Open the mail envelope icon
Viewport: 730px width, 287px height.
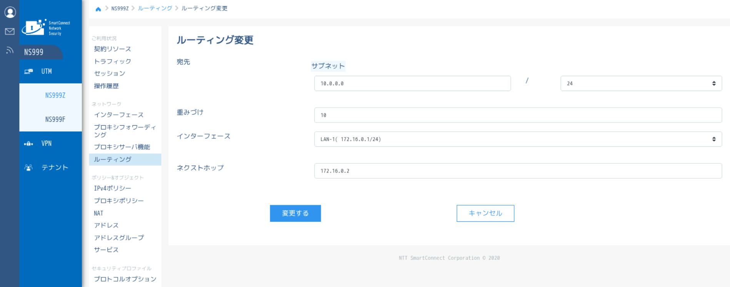pos(10,32)
